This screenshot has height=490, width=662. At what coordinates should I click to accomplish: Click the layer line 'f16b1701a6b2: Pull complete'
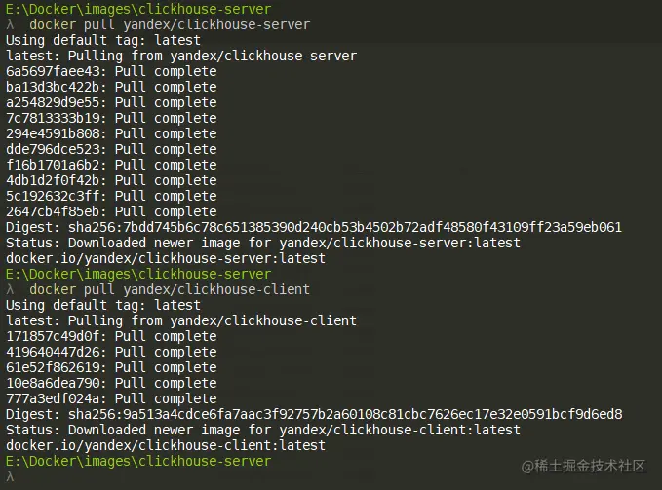[111, 166]
